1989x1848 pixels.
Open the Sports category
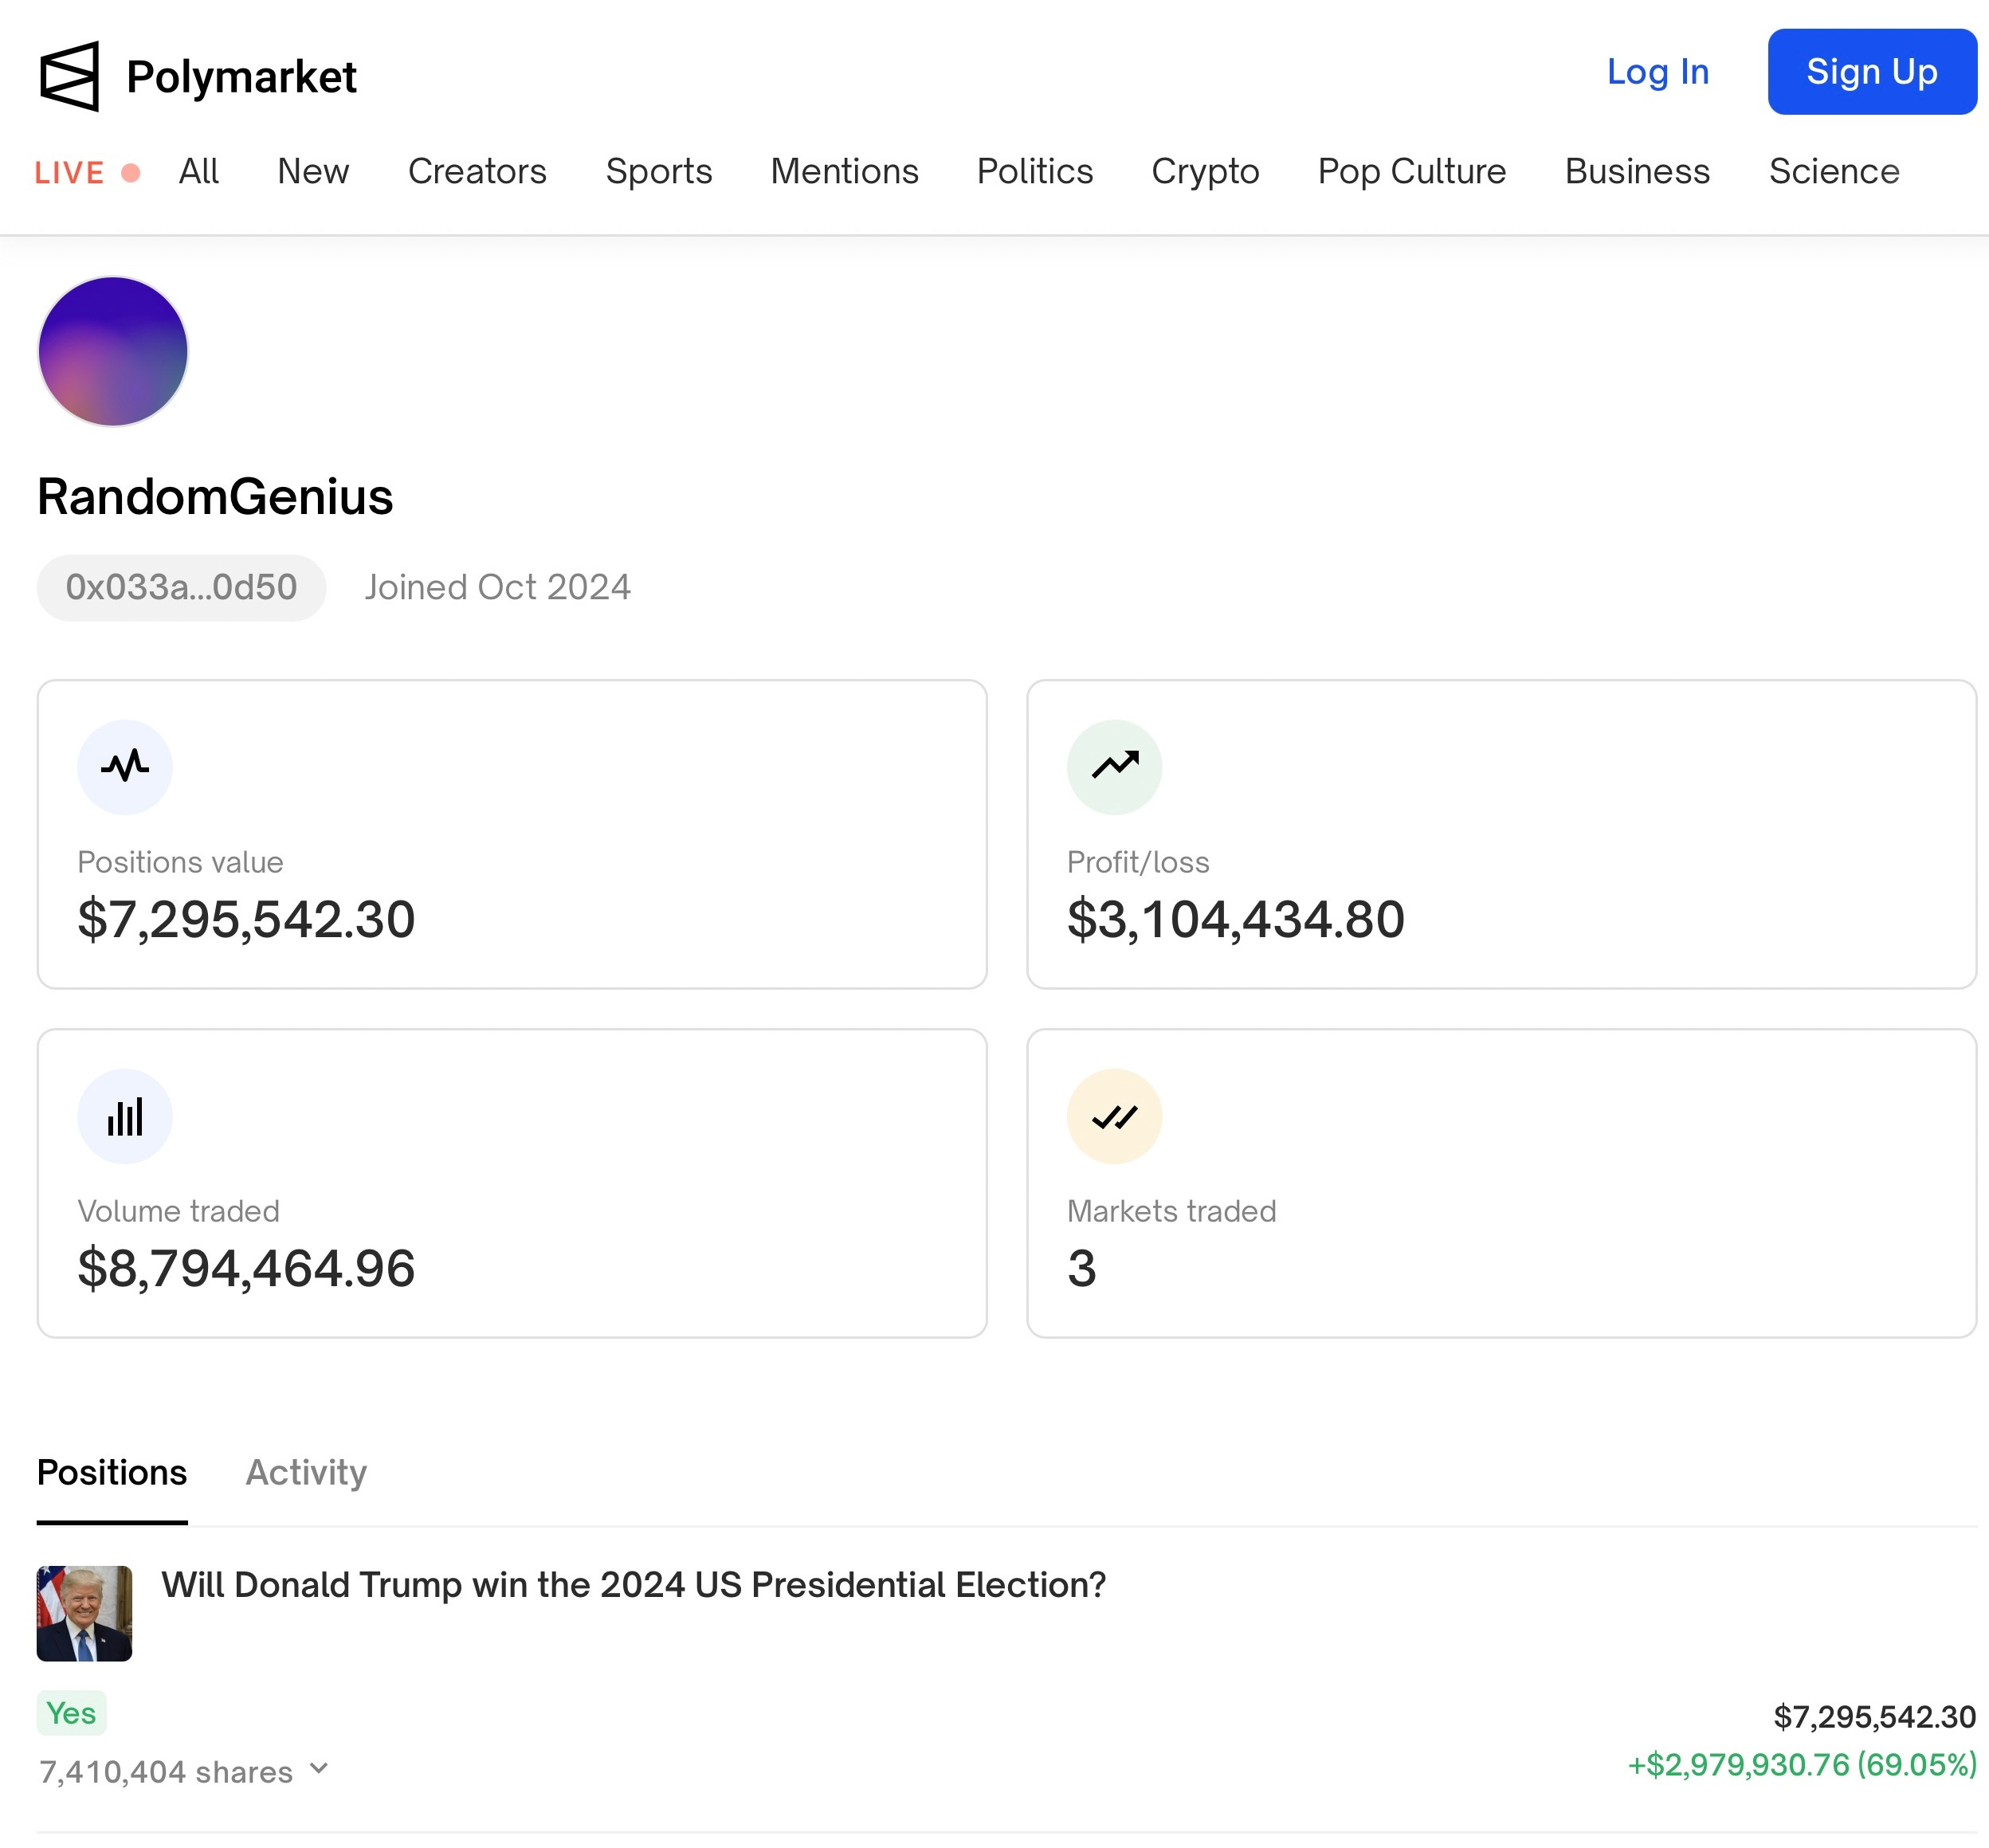(659, 171)
